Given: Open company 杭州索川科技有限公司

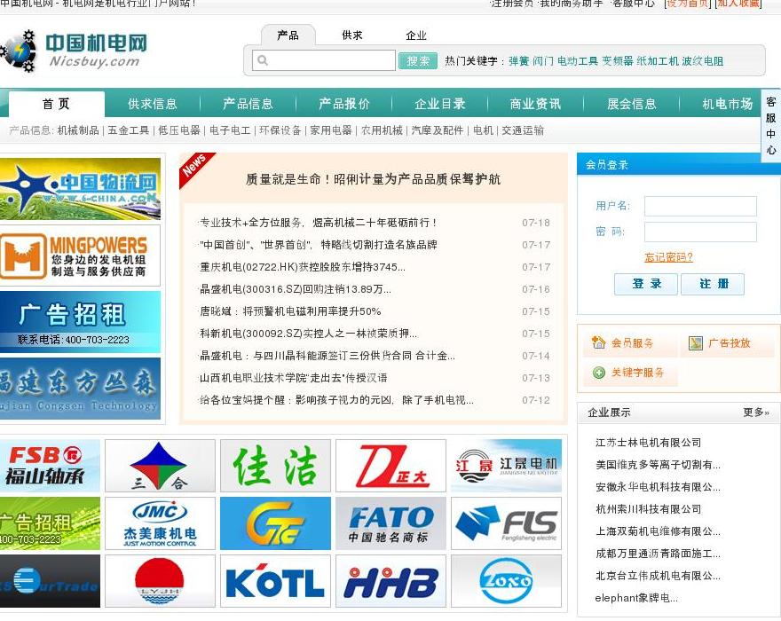Looking at the screenshot, I should tap(648, 509).
